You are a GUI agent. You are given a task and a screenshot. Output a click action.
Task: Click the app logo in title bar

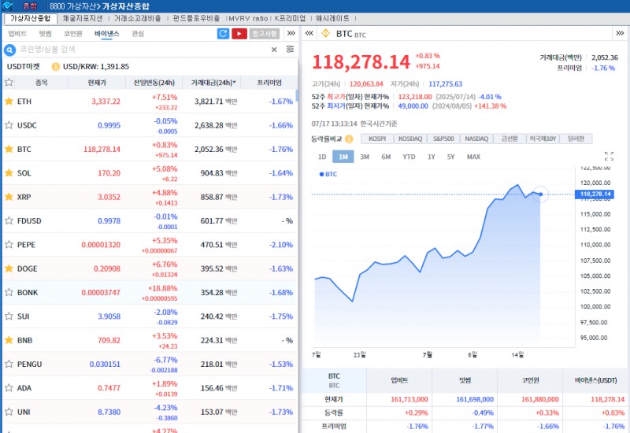(8, 6)
